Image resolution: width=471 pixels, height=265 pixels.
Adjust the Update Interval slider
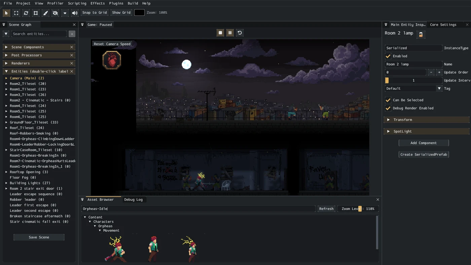point(413,80)
